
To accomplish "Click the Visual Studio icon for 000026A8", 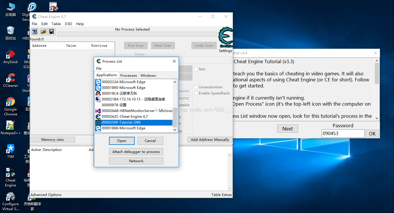I will point(98,111).
